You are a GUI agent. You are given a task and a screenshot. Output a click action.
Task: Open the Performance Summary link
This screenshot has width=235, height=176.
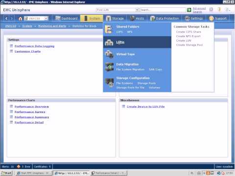32,117
